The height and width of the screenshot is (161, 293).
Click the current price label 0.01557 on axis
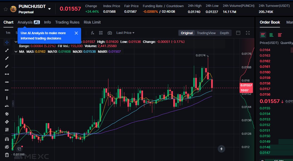[x=246, y=86]
